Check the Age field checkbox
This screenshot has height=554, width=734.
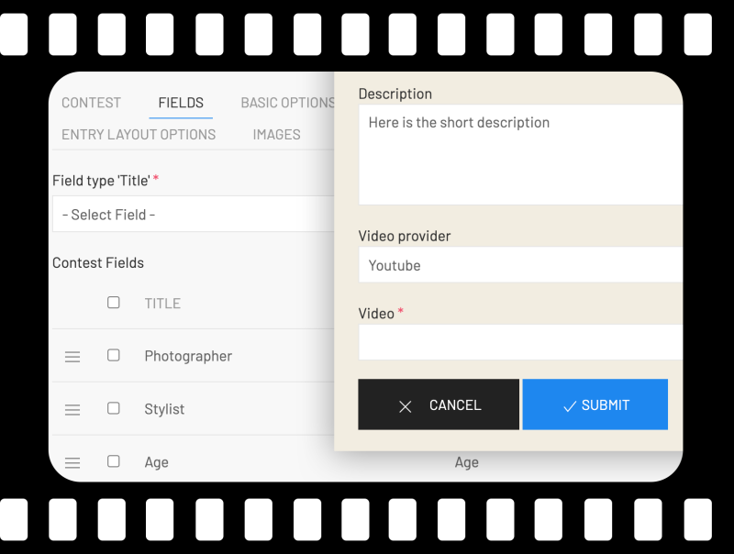[113, 462]
